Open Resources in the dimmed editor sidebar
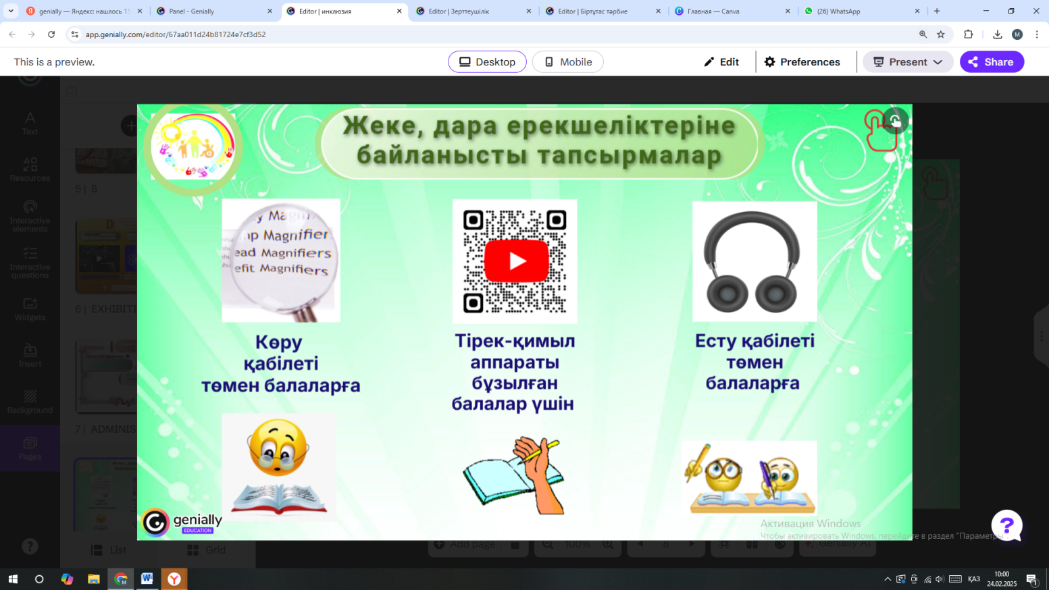This screenshot has height=590, width=1049. point(30,170)
